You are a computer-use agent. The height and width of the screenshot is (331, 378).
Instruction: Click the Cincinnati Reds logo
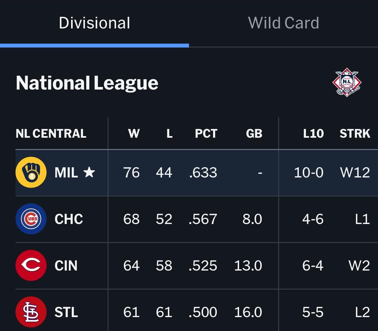click(31, 266)
